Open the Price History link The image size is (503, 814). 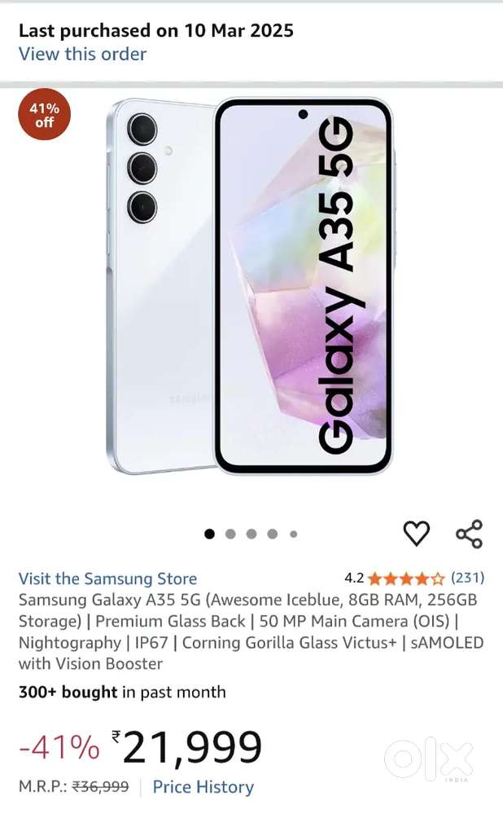(203, 787)
